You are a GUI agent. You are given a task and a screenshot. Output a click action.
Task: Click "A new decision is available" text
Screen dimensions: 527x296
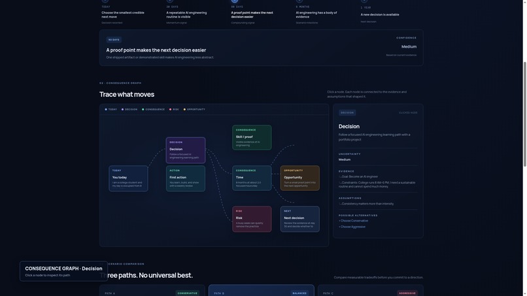point(380,14)
